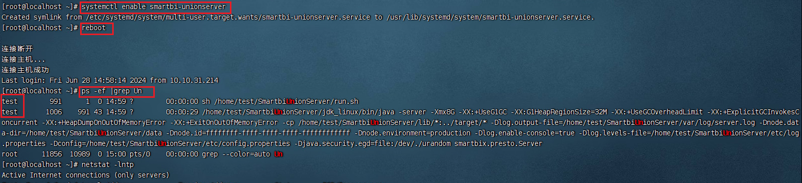This screenshot has height=183, width=802.
Task: Click the root user entry in process list
Action: point(10,154)
